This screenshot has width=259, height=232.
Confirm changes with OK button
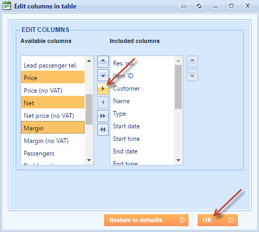point(217,220)
